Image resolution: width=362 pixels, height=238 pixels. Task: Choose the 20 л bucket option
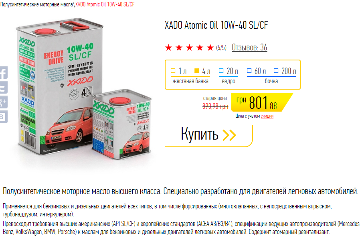coord(229,71)
